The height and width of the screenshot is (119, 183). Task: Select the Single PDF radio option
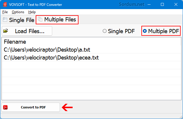click(x=119, y=31)
